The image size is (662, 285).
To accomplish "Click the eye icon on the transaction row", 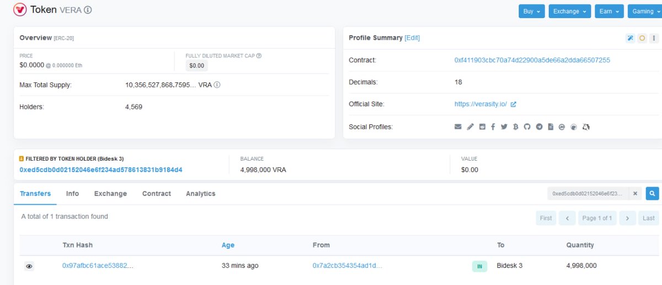I will [29, 266].
